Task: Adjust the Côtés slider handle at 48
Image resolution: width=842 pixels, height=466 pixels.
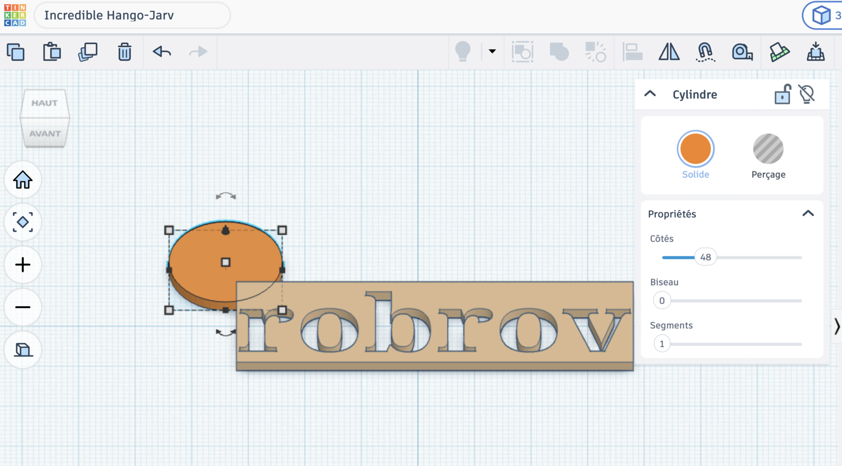Action: (705, 257)
